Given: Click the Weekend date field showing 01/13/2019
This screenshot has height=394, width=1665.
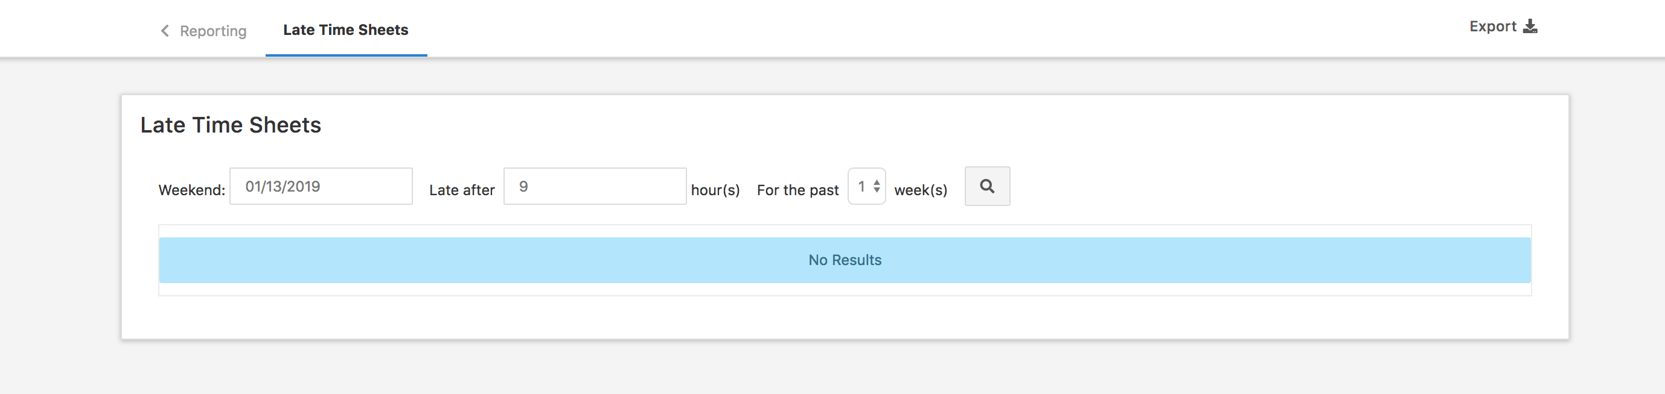Looking at the screenshot, I should click(321, 186).
